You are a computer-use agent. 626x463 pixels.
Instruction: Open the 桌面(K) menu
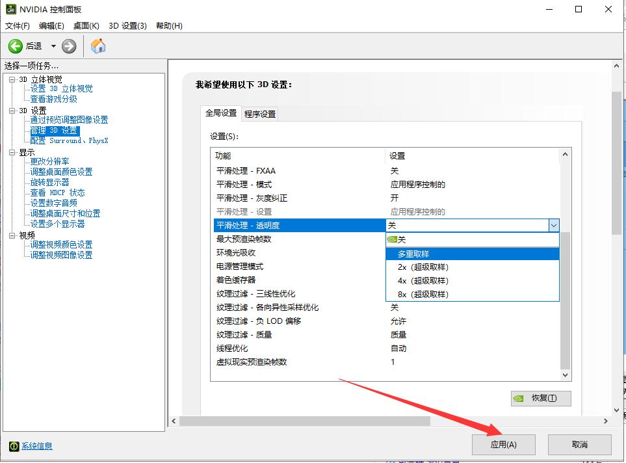86,26
